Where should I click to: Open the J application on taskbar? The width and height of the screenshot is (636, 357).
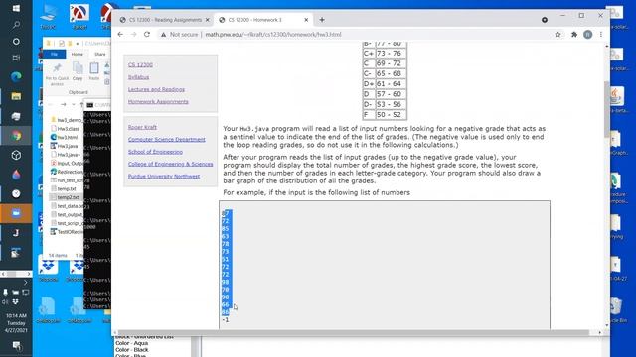(x=16, y=233)
